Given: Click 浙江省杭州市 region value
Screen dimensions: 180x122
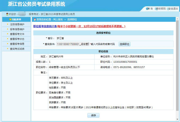Looking at the screenshot, I should coord(56,57).
